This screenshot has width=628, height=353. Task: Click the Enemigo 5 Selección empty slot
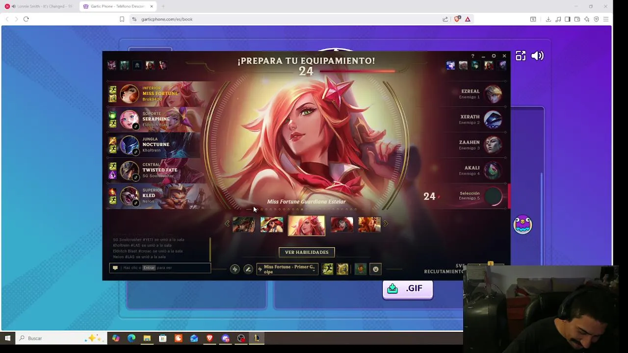tap(493, 196)
